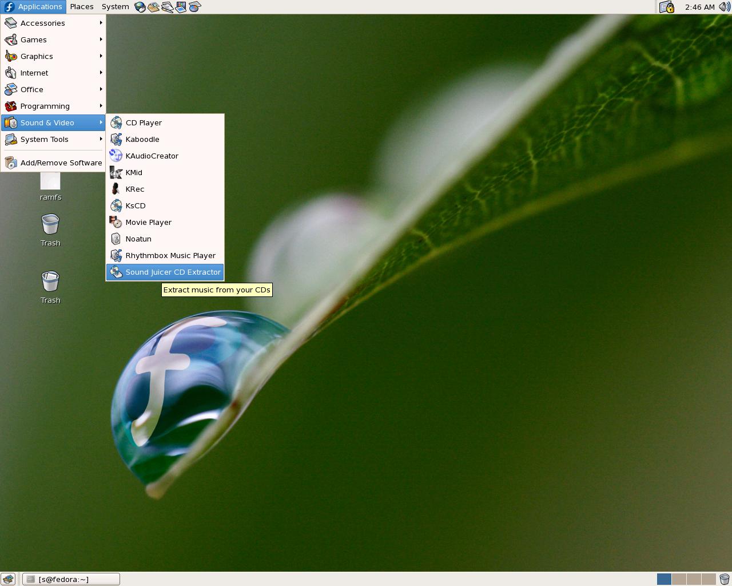Open the Places menu
732x586 pixels.
[82, 7]
